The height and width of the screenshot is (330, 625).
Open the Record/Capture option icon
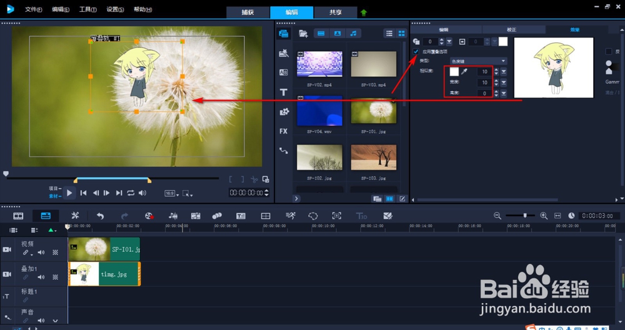point(149,216)
